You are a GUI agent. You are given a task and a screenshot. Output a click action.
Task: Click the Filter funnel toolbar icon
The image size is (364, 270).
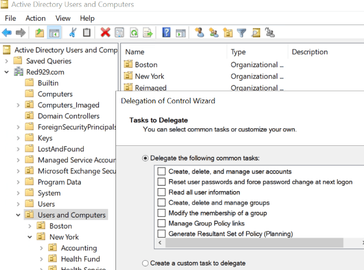(x=241, y=33)
